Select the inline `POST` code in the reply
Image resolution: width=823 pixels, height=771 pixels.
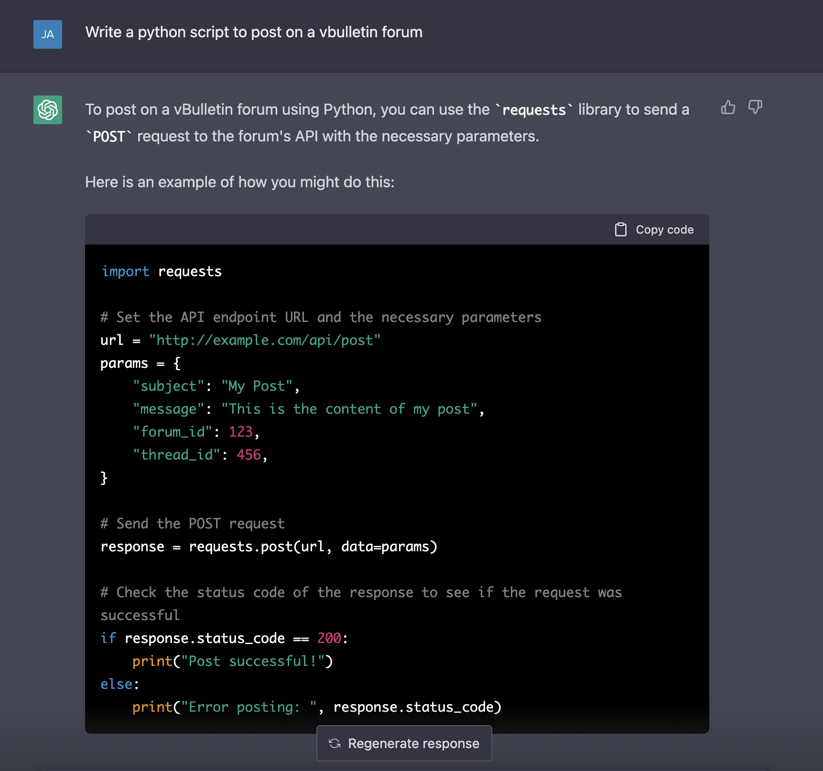[x=109, y=137]
